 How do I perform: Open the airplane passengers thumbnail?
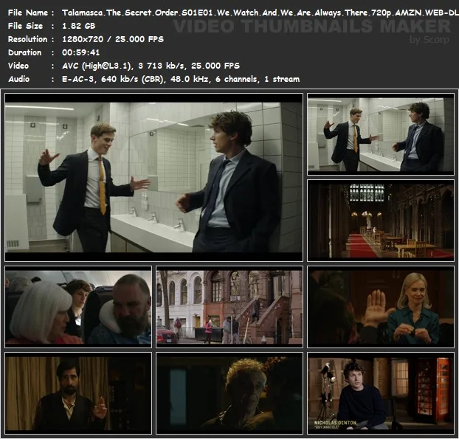78,306
